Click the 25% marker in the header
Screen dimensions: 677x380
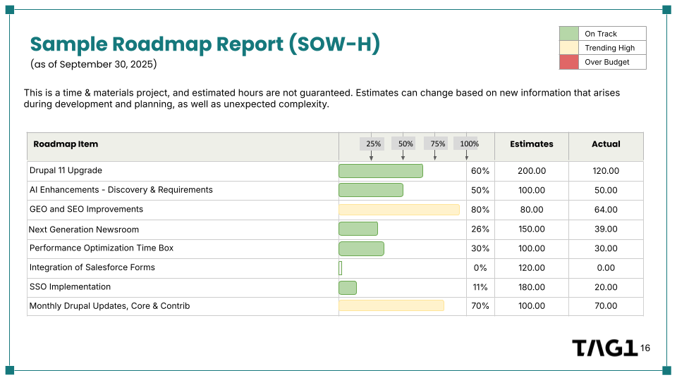coord(372,144)
